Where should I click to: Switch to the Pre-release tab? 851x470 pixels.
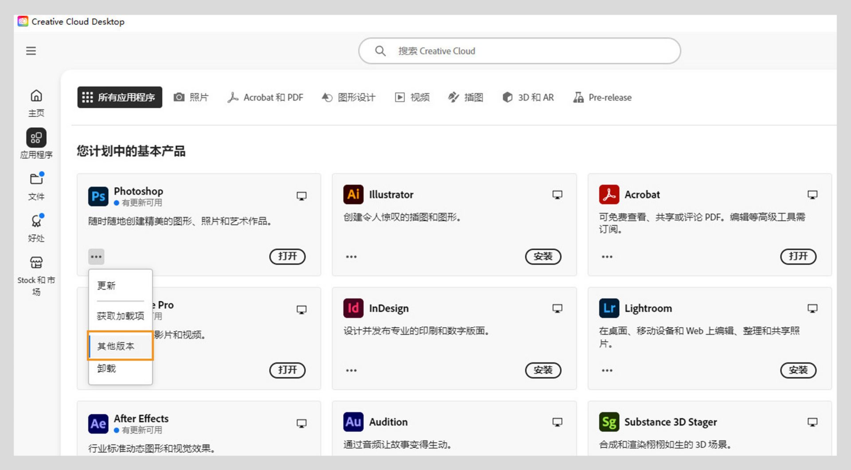pos(602,97)
